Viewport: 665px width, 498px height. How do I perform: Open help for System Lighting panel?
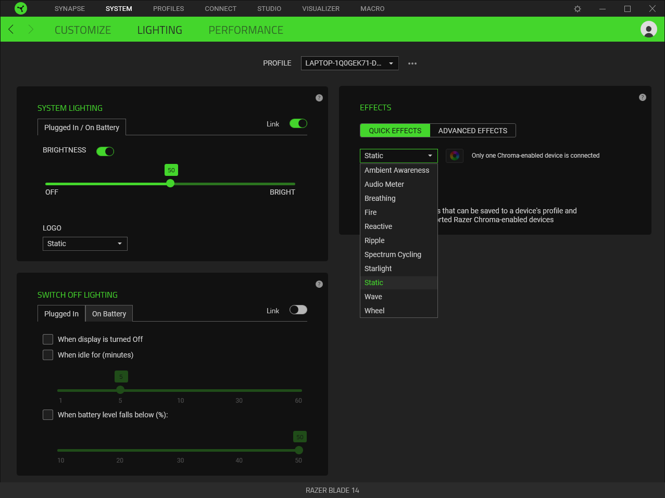tap(319, 98)
